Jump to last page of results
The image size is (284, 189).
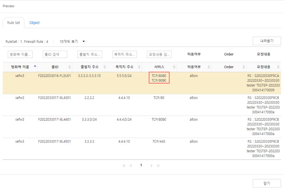(x=158, y=166)
